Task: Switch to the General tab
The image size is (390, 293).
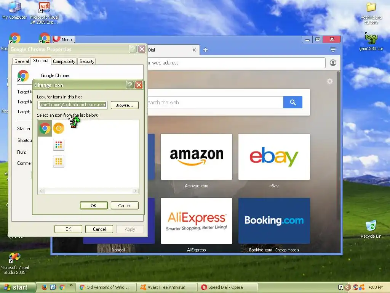Action: [21, 61]
